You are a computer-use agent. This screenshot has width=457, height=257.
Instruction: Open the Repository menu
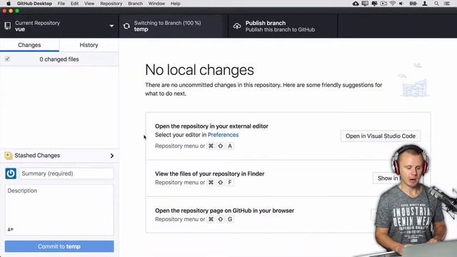click(111, 4)
